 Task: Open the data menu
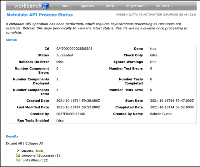click(112, 6)
